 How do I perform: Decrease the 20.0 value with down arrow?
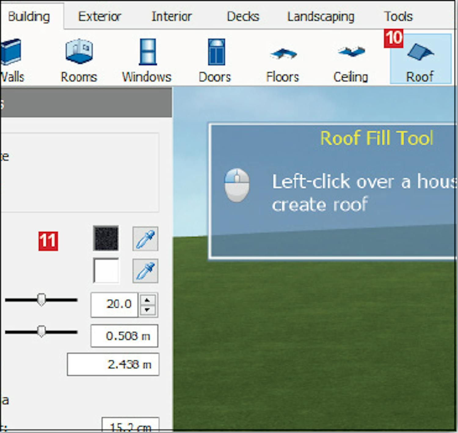(x=147, y=310)
